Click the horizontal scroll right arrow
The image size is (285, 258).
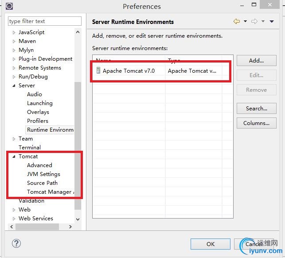pyautogui.click(x=70, y=227)
